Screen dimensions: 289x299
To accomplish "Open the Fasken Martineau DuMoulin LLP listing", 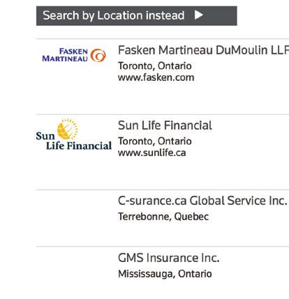I will pyautogui.click(x=203, y=50).
